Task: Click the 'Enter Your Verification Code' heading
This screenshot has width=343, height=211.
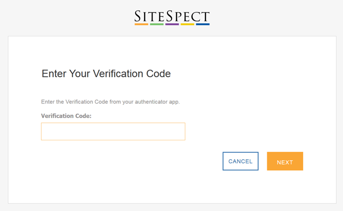Action: tap(106, 74)
